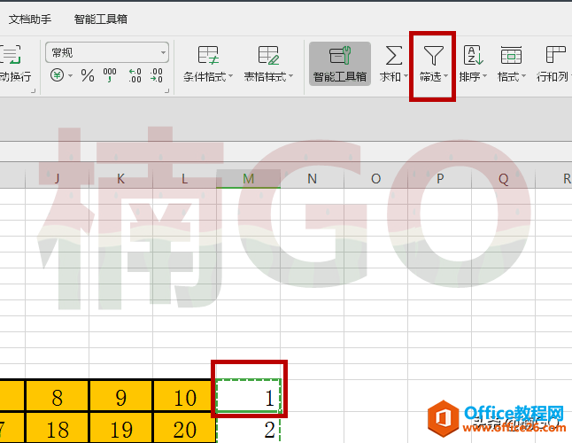Click the 格式 format icon
572x443 pixels.
[511, 56]
